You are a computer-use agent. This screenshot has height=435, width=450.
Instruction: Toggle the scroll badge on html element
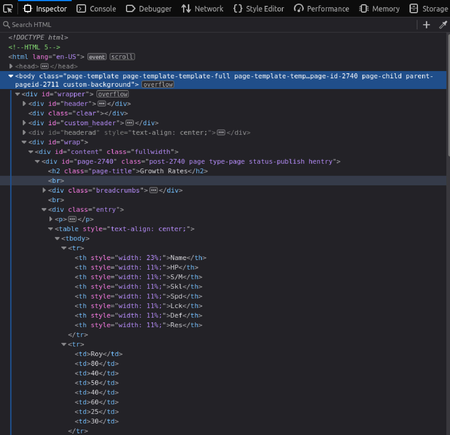[x=122, y=57]
